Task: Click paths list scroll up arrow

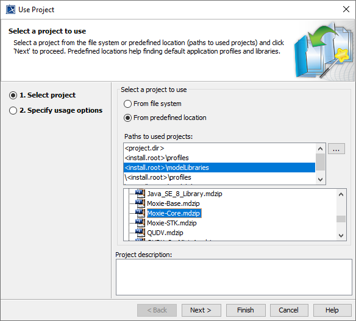Action: click(321, 149)
